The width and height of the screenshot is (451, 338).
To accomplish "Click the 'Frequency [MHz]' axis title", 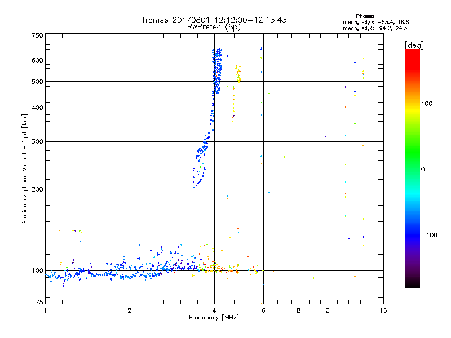I will click(x=214, y=318).
